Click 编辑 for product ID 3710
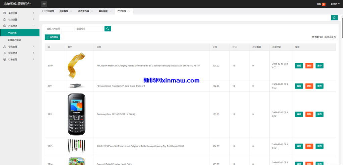 coord(299,66)
